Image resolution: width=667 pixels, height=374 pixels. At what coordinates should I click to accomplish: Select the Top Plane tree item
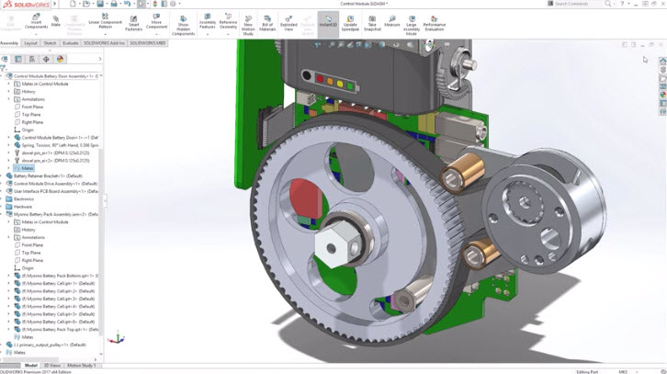click(x=32, y=115)
